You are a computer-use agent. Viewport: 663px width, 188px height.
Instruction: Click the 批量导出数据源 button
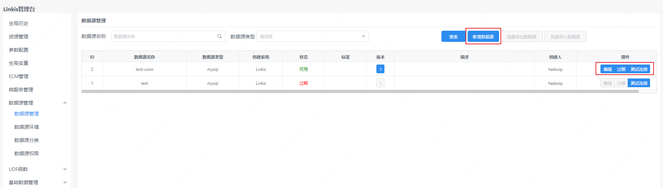pos(521,37)
